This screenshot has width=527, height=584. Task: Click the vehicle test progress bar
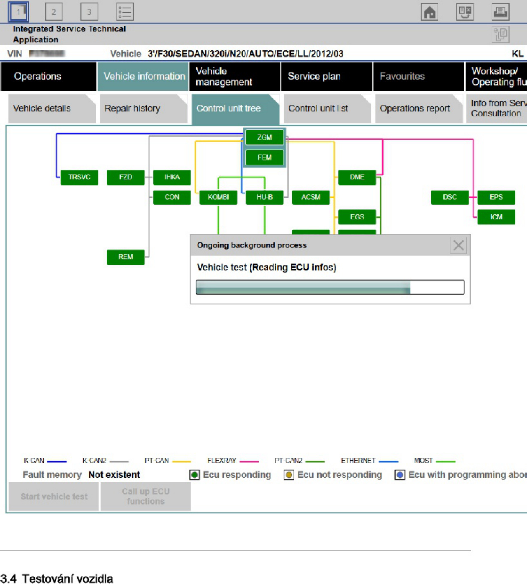coord(330,287)
